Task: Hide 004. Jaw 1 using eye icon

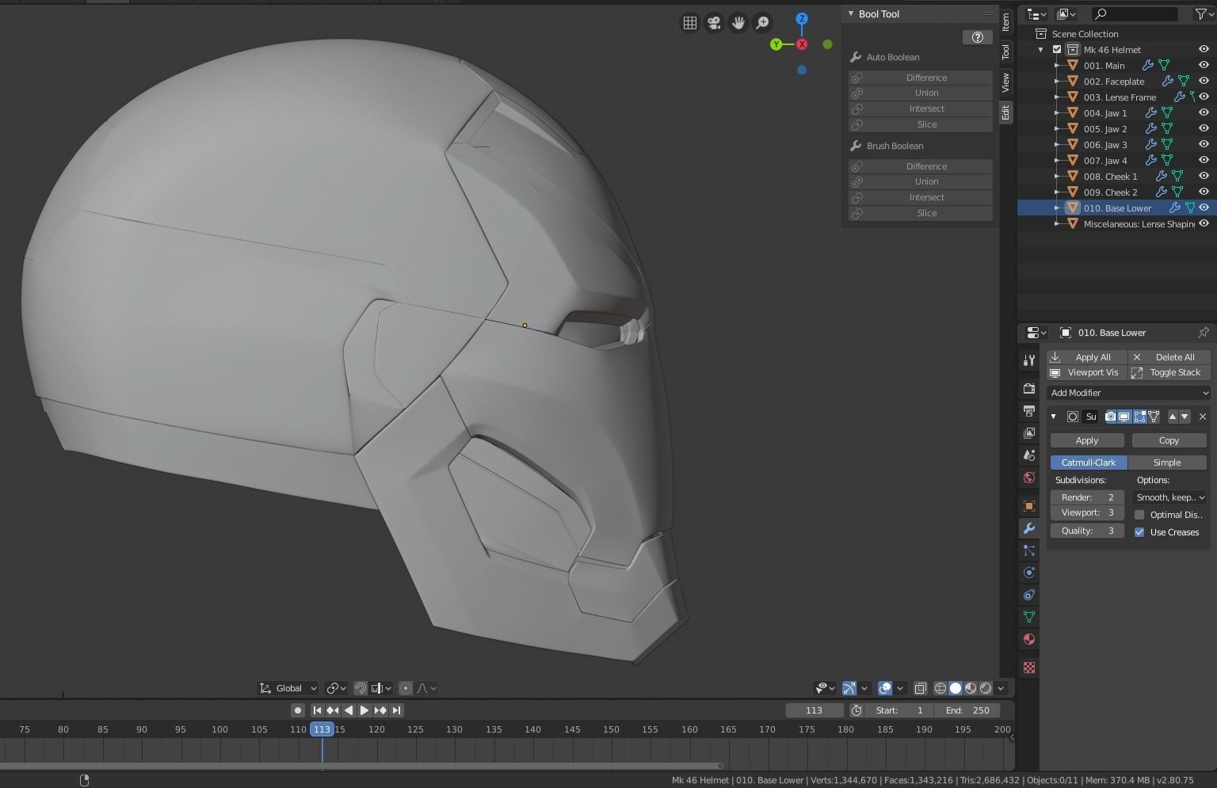Action: [x=1204, y=113]
